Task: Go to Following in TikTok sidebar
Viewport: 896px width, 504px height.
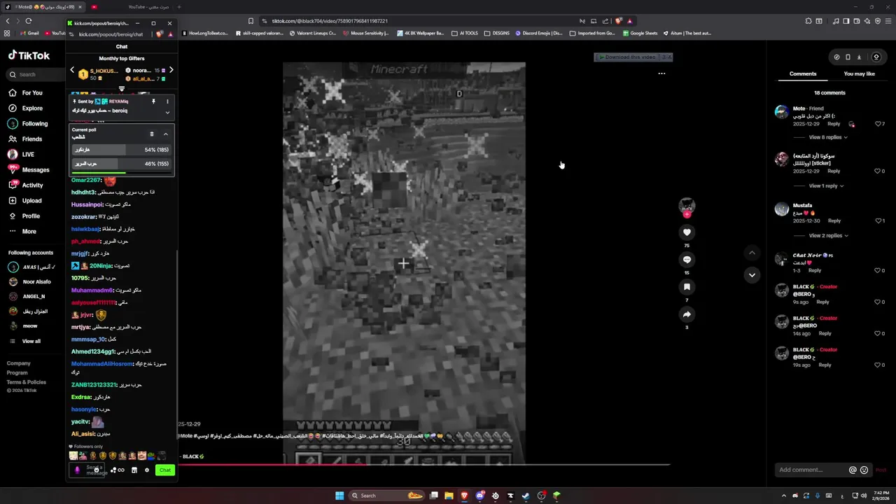Action: click(x=28, y=123)
